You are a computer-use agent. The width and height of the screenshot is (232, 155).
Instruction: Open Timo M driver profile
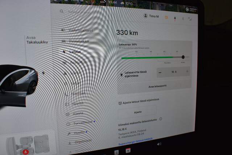tap(152, 16)
